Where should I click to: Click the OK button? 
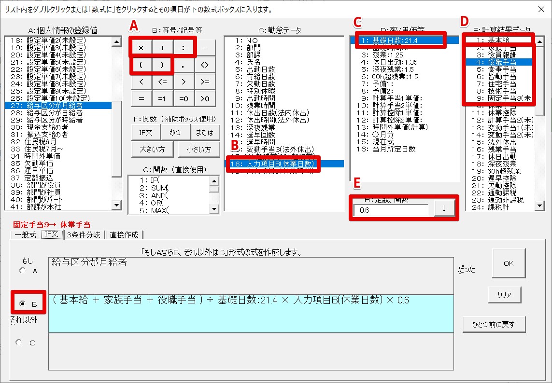[x=509, y=263]
